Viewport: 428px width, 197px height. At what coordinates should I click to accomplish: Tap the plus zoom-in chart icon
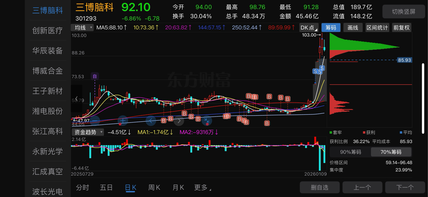pyautogui.click(x=123, y=121)
